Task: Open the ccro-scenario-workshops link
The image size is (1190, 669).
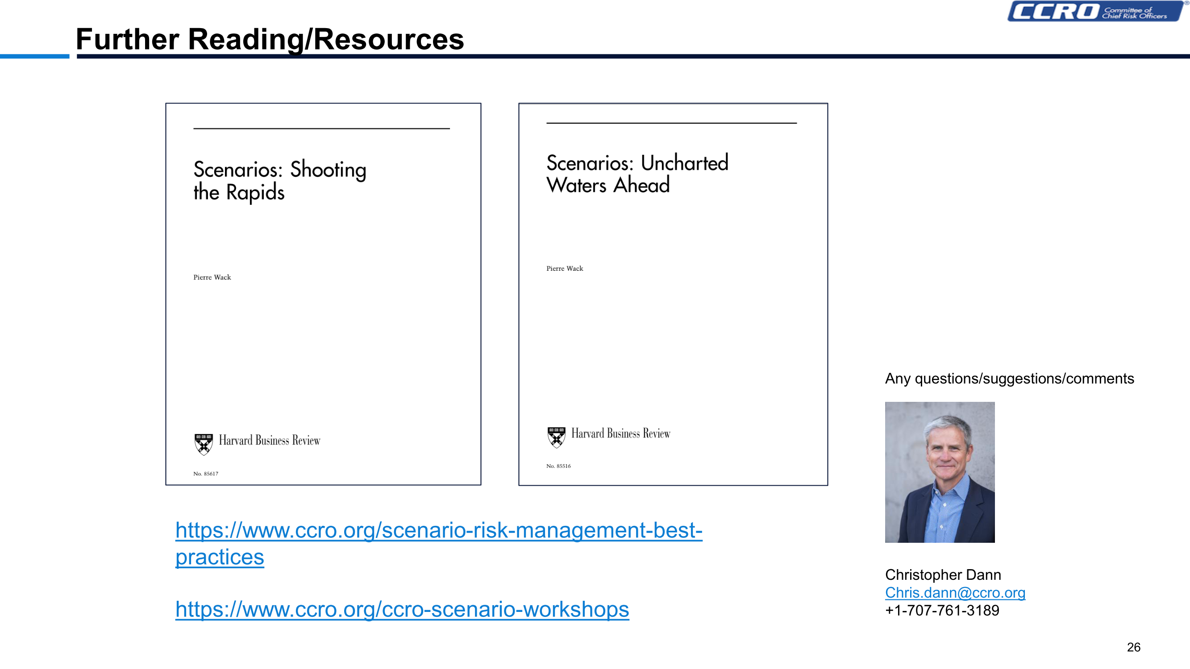Action: tap(402, 609)
